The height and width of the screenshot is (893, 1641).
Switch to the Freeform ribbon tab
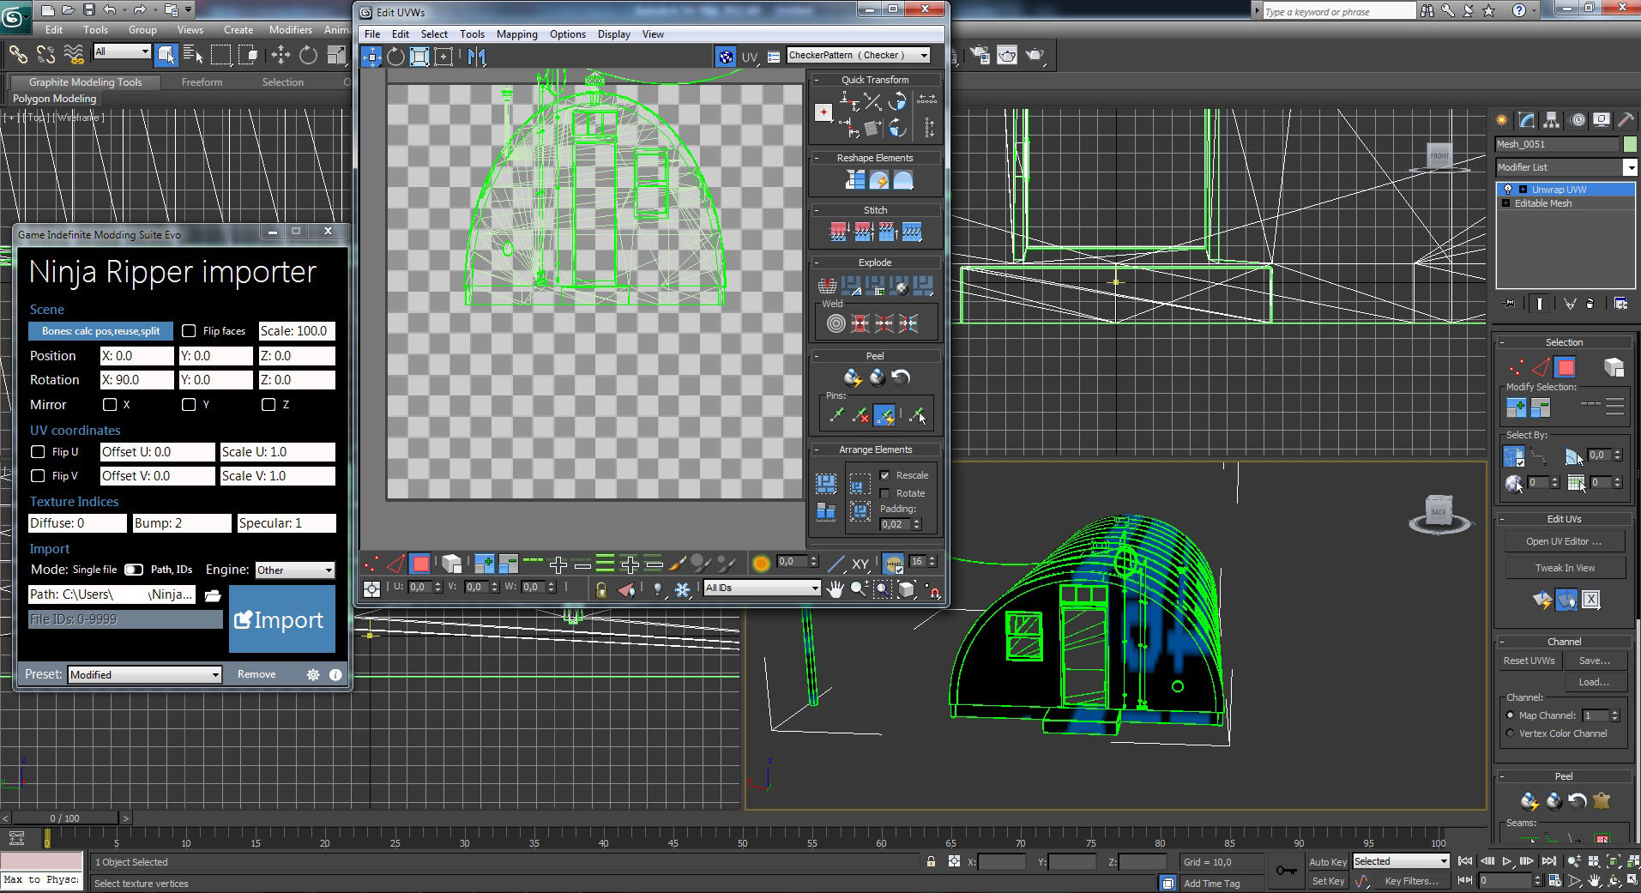coord(202,82)
